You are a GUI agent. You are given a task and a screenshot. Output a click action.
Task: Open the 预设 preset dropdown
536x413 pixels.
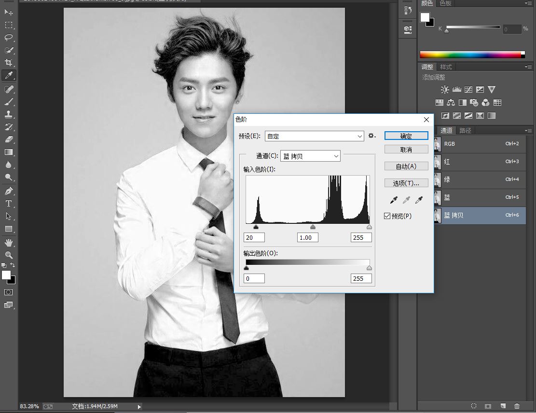tap(315, 137)
